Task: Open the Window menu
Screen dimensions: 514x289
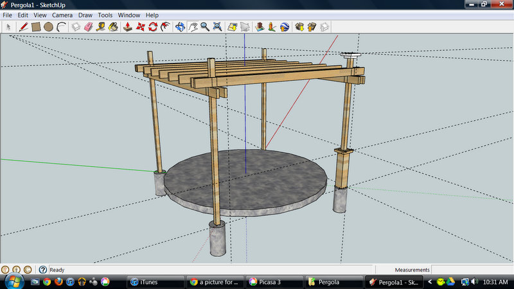Action: (x=129, y=15)
